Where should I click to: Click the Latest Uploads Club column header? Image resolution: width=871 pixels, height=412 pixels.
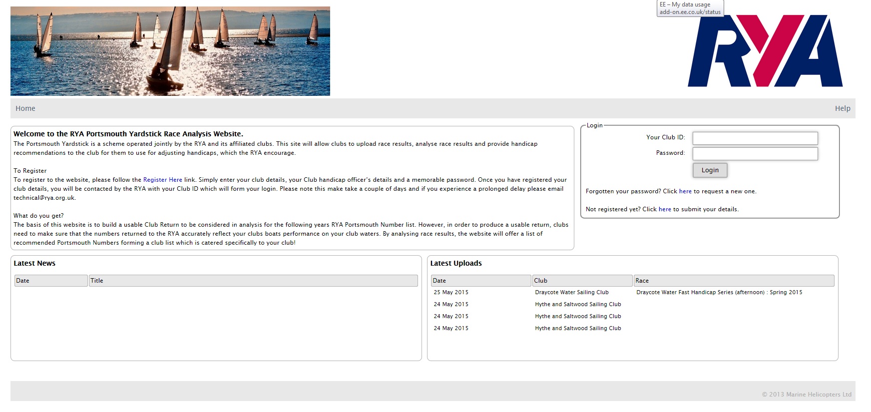tap(582, 281)
